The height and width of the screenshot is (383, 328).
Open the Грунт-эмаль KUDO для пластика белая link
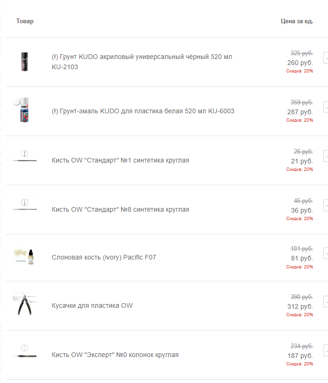pyautogui.click(x=143, y=111)
